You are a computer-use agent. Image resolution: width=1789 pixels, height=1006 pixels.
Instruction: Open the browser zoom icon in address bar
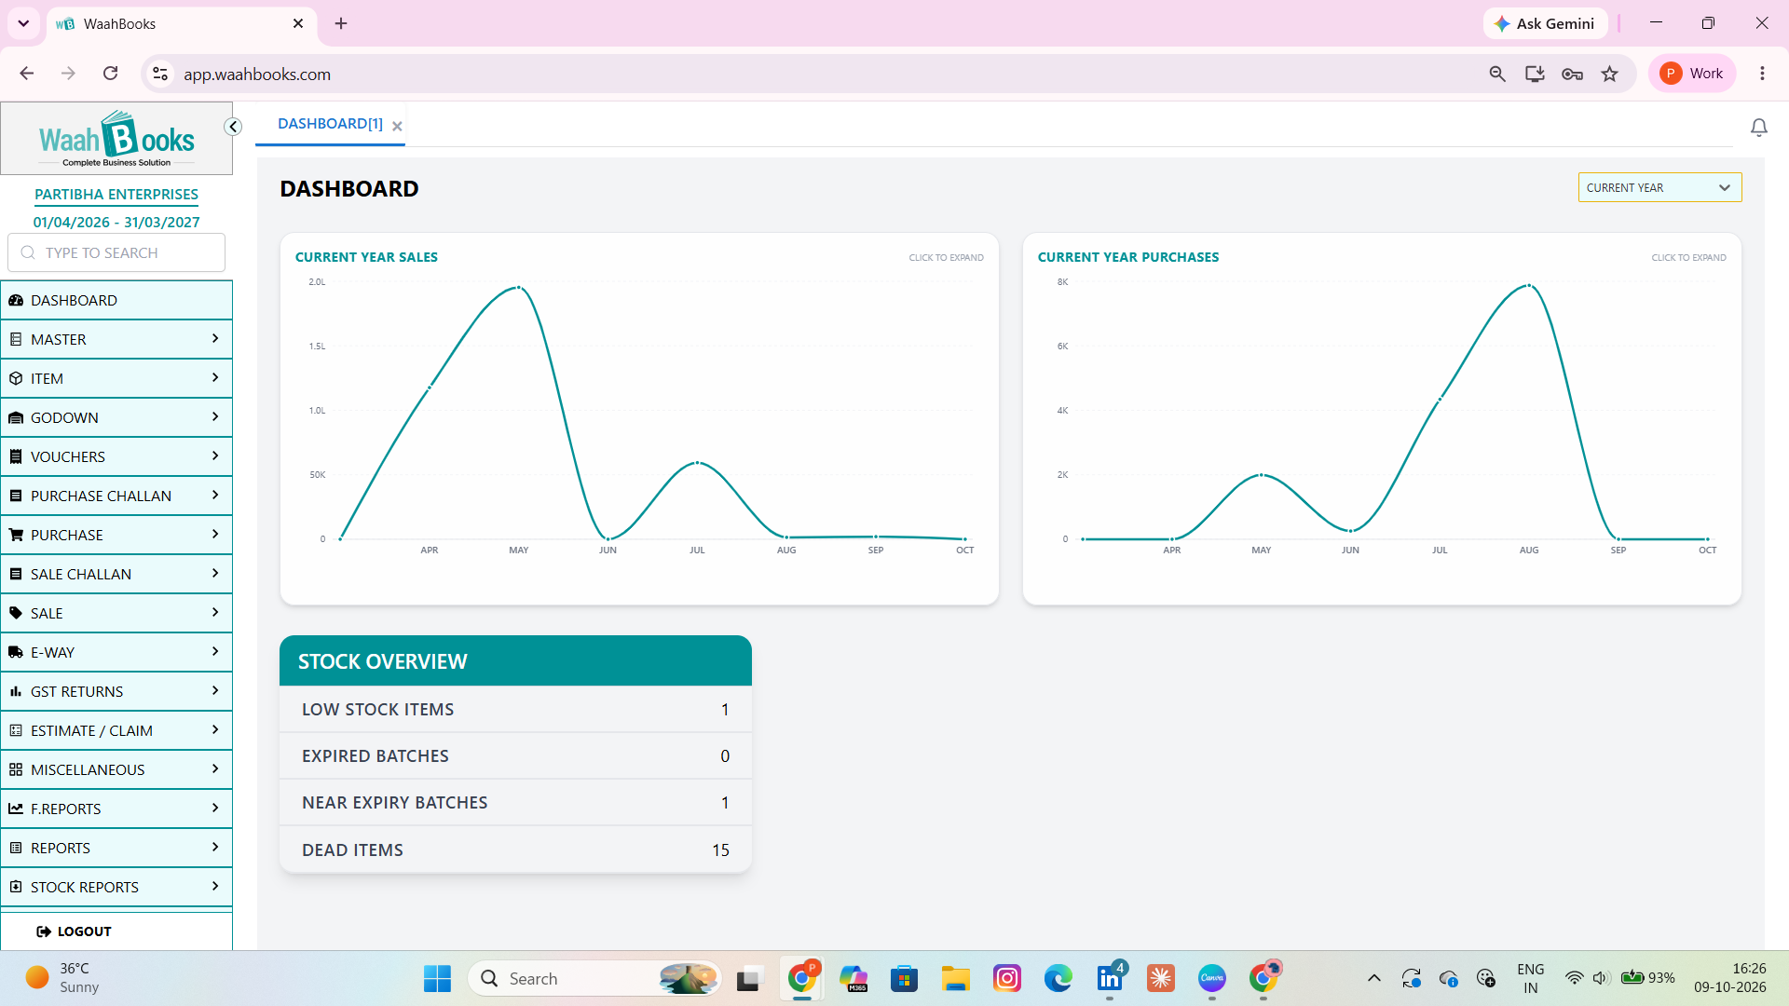[1497, 74]
